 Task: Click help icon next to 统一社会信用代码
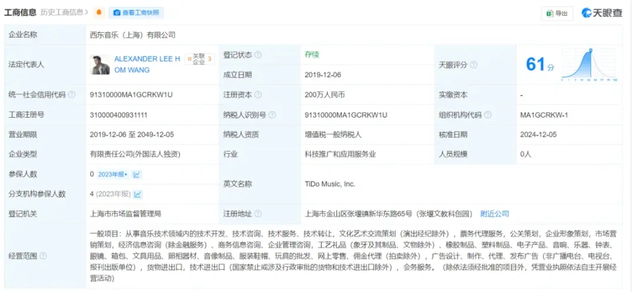[x=72, y=95]
